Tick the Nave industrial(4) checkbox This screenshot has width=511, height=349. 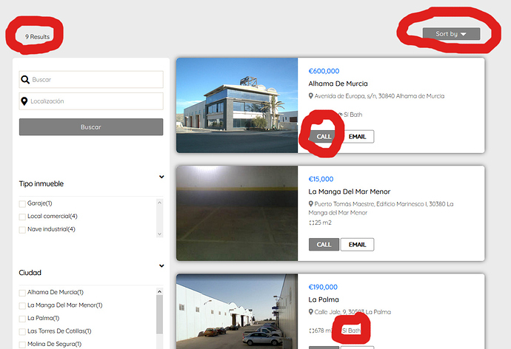tap(22, 230)
